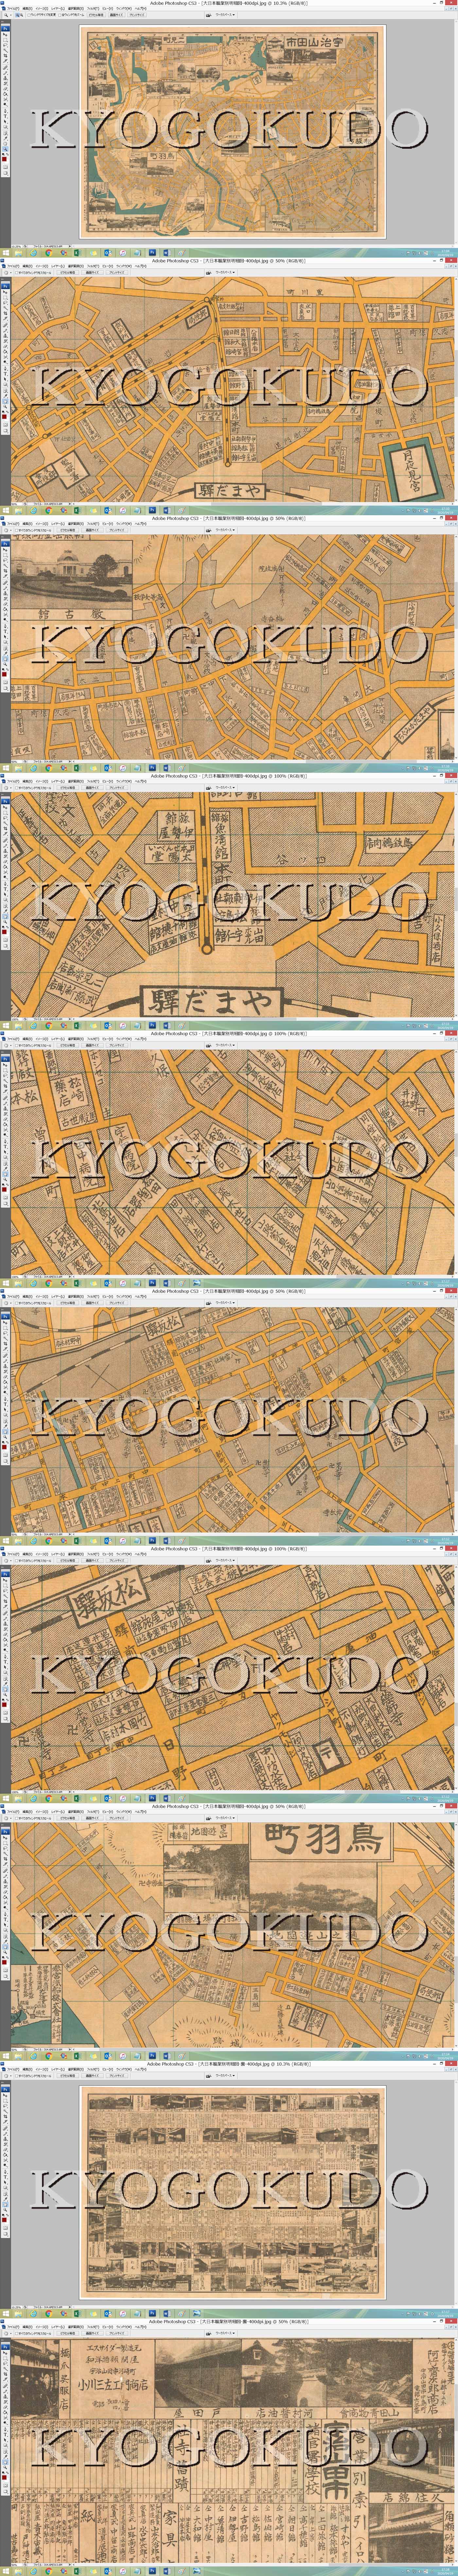This screenshot has width=458, height=2576.
Task: Click red foreground color swatch in 徴古館 map window
Action: [4, 674]
